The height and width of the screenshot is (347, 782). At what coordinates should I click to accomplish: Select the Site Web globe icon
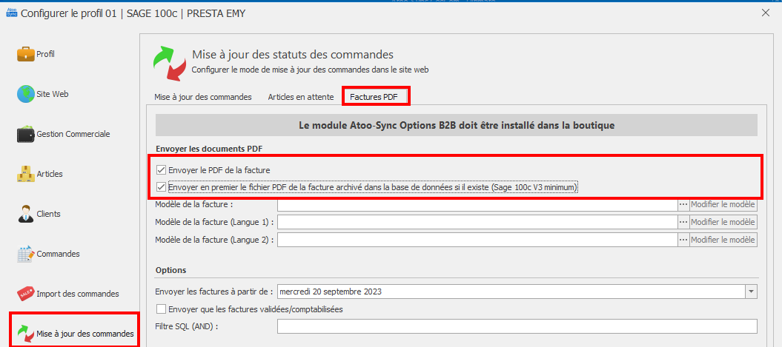[25, 94]
